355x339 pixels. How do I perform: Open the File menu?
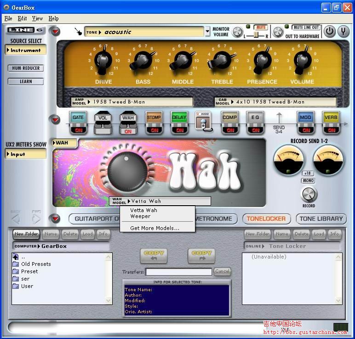click(x=8, y=18)
